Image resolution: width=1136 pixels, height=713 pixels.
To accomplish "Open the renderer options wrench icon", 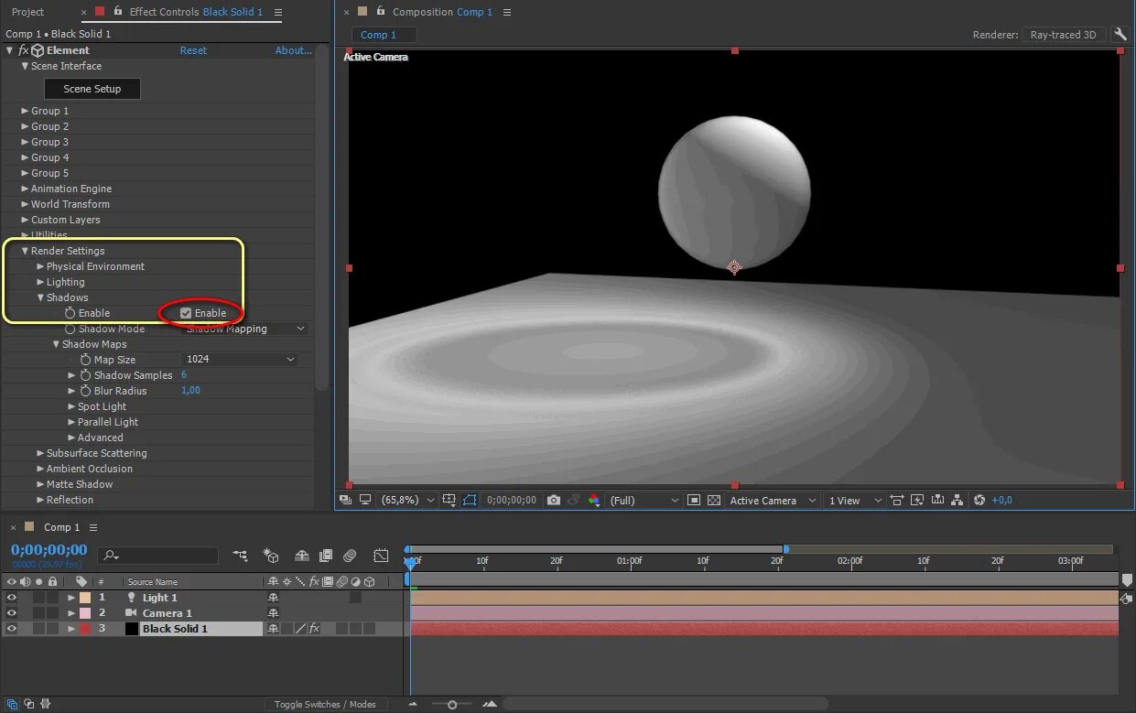I will [1120, 35].
